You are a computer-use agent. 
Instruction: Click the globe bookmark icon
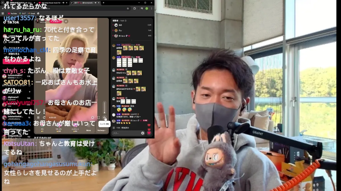(38, 14)
